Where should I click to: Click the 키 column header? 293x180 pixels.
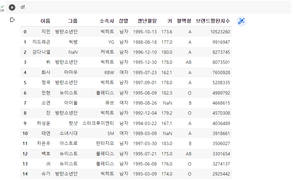170,21
